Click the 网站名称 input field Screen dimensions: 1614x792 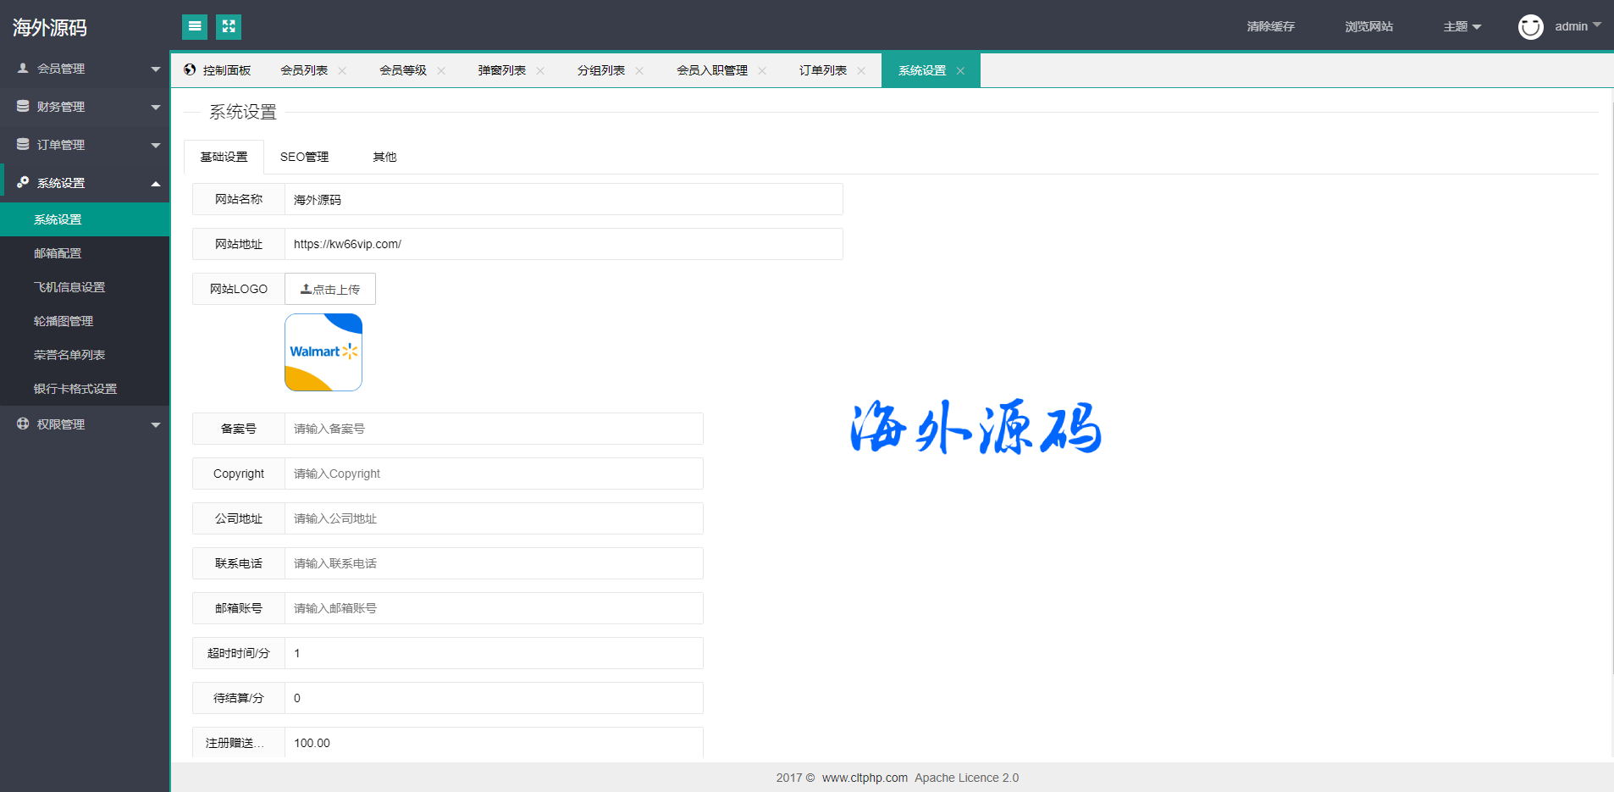(x=563, y=200)
